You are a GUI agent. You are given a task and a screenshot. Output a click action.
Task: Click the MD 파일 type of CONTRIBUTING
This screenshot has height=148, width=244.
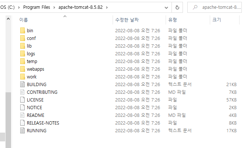(177, 92)
